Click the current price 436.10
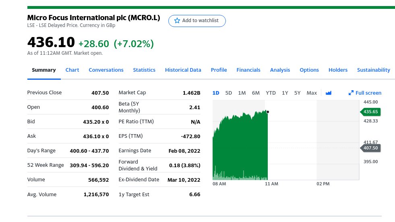Screen dimensions: 395x222 pos(51,42)
